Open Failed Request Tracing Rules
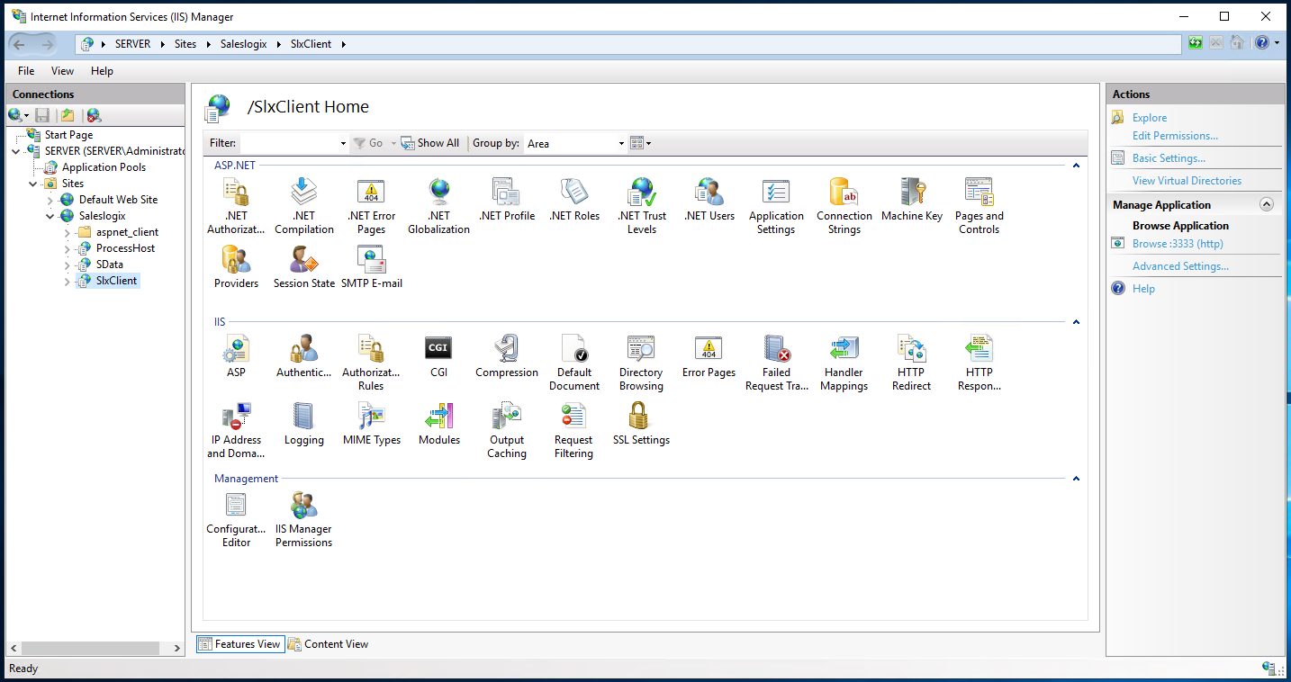Viewport: 1291px width, 682px height. (776, 363)
